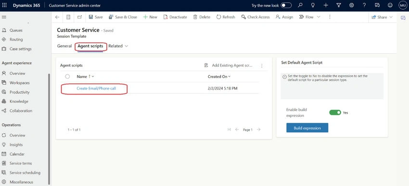Expand the Share dropdown chevron
The height and width of the screenshot is (186, 409).
click(x=391, y=17)
